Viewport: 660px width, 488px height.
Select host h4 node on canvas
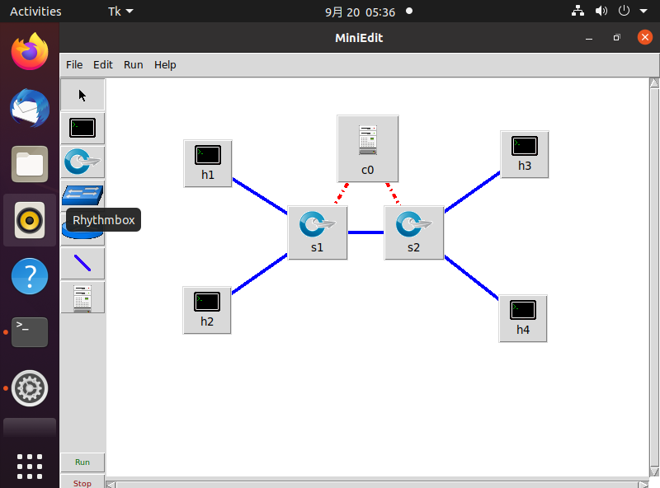coord(523,318)
